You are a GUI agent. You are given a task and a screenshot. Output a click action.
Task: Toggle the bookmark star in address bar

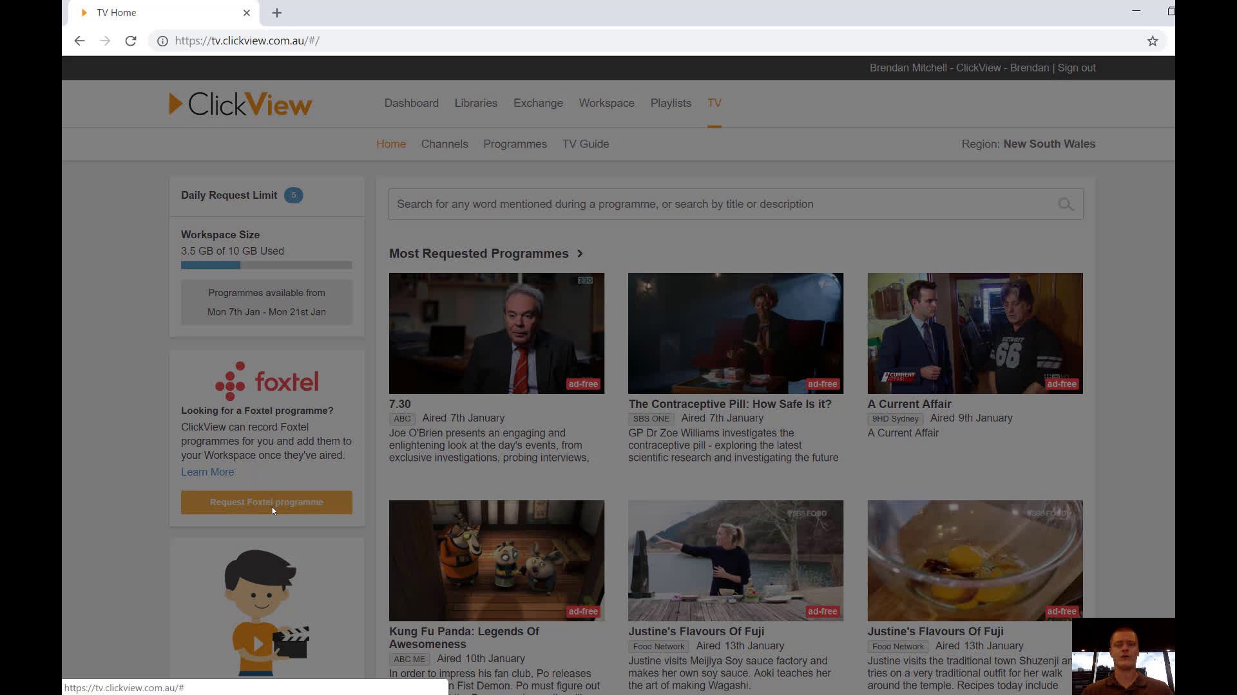click(1151, 41)
